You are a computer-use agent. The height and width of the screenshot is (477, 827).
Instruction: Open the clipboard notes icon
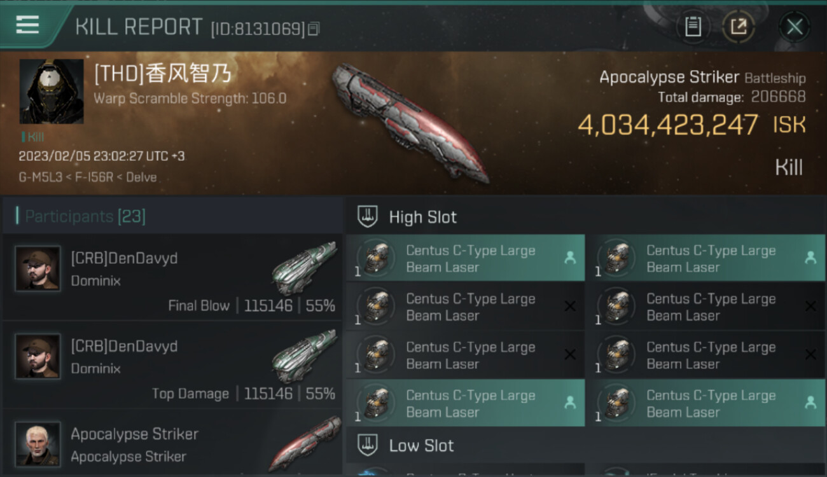pos(693,27)
